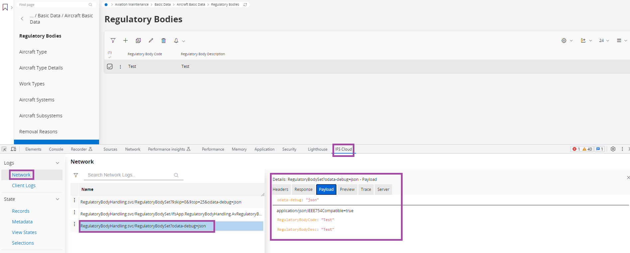The width and height of the screenshot is (630, 253).
Task: Collapse the State section
Action: tap(58, 199)
